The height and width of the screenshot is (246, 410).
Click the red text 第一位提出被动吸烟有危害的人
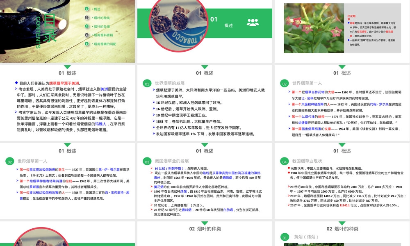click(x=42, y=193)
